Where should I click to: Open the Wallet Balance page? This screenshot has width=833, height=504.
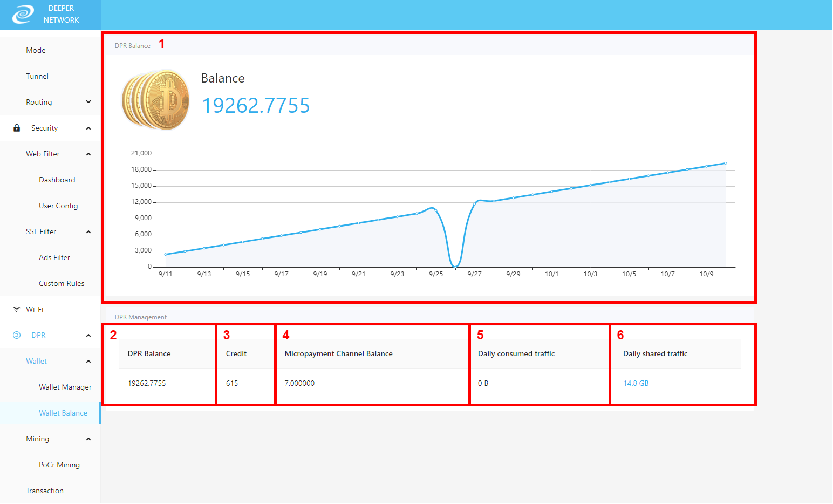[63, 413]
